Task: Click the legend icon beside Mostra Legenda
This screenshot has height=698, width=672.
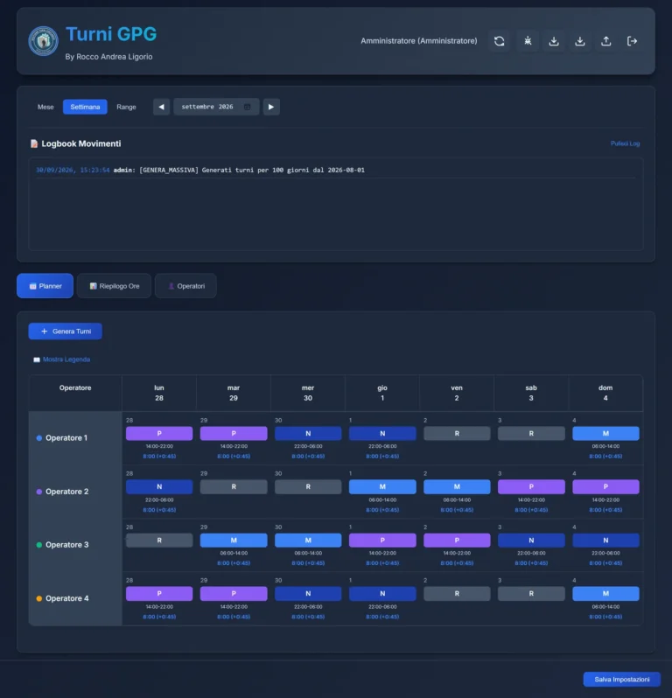Action: click(x=37, y=359)
